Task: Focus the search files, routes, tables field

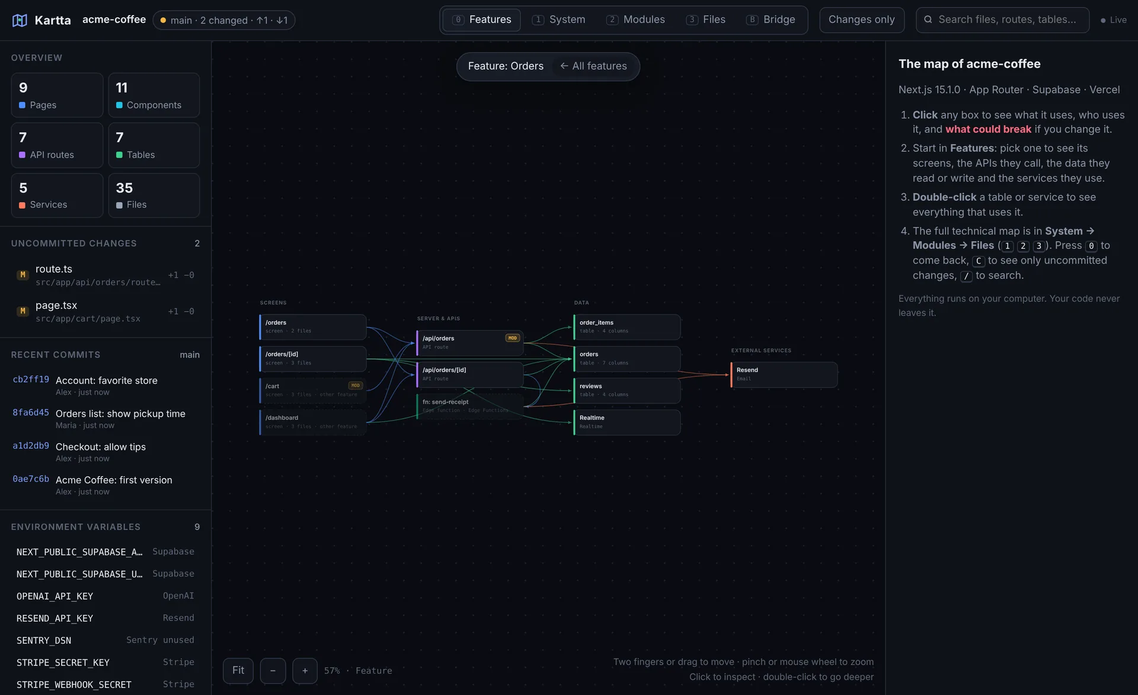Action: (1002, 20)
